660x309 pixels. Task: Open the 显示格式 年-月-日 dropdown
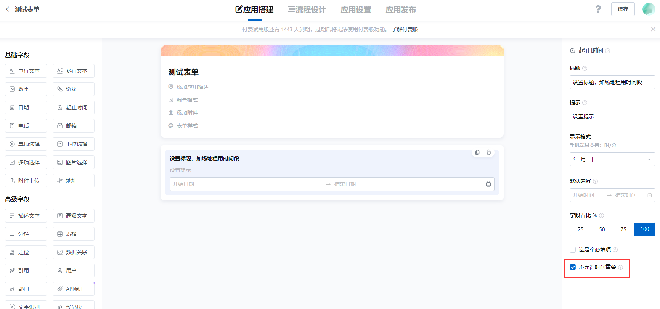click(612, 159)
